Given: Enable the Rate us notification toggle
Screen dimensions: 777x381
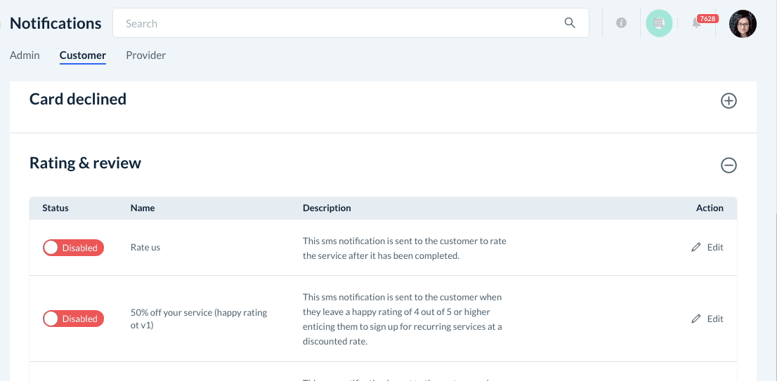Looking at the screenshot, I should tap(73, 248).
